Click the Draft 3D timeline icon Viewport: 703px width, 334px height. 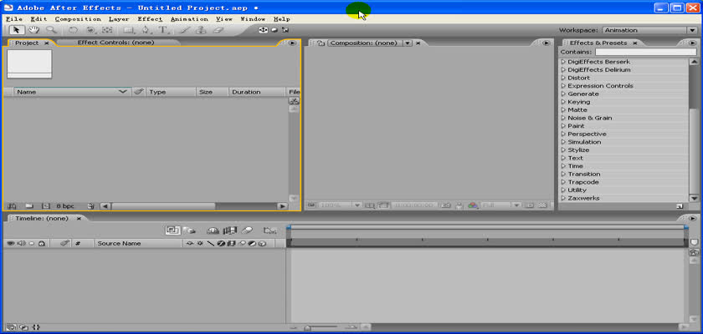point(190,230)
